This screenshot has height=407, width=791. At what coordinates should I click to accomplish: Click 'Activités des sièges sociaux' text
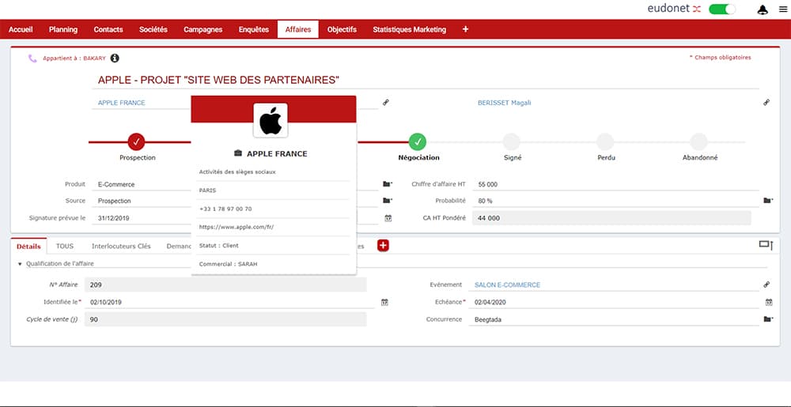click(x=237, y=171)
